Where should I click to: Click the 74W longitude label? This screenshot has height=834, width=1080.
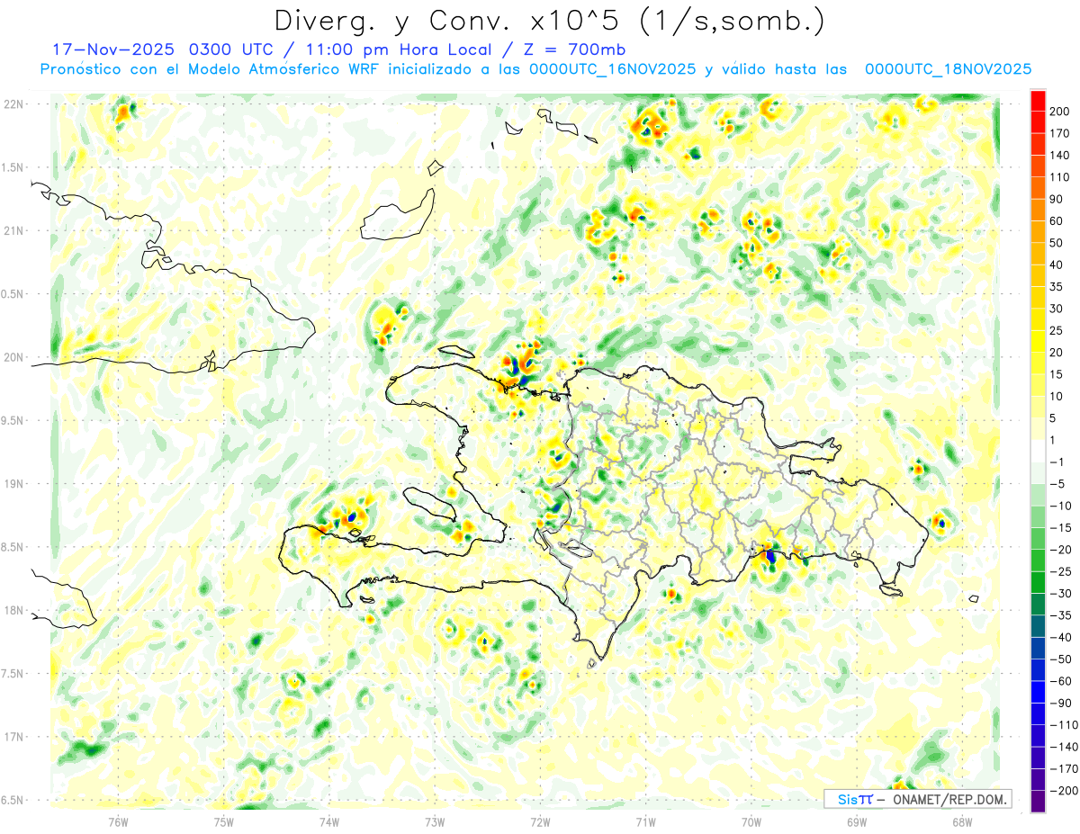[x=329, y=821]
